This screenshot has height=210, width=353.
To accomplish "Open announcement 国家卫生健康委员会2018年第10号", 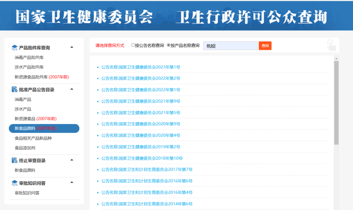I will (x=142, y=158).
